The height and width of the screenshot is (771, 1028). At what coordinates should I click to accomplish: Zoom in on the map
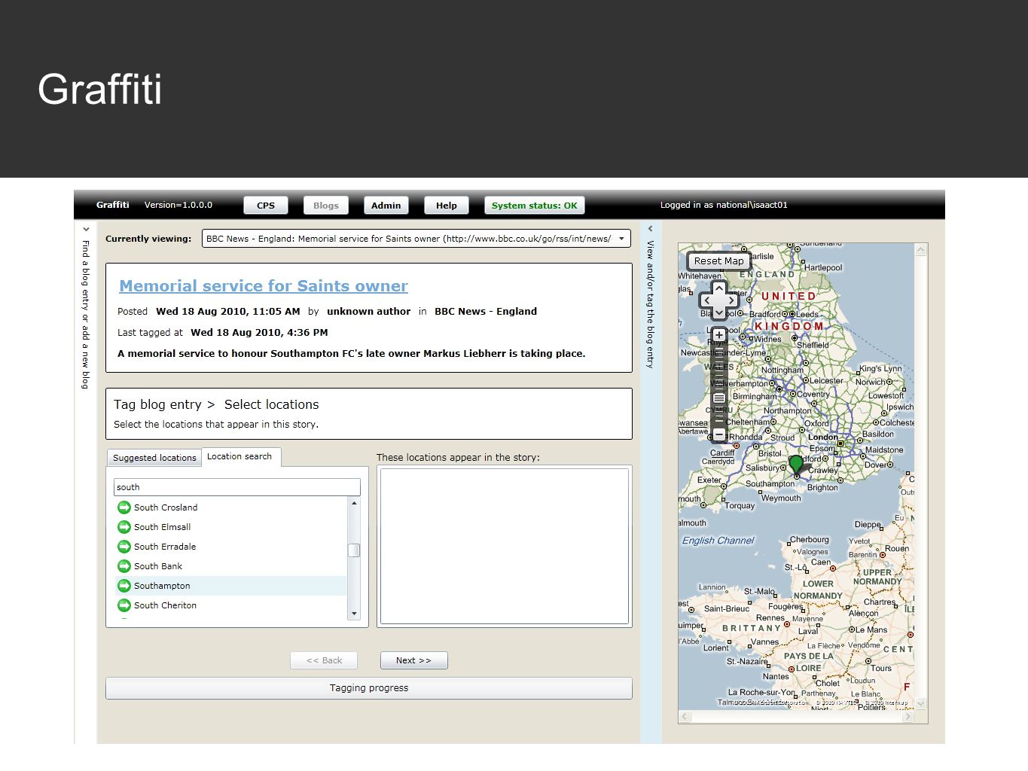click(719, 335)
